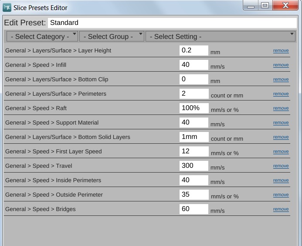Screen dimensions: 302x246
Task: Remove the Raft speed setting
Action: [x=281, y=108]
